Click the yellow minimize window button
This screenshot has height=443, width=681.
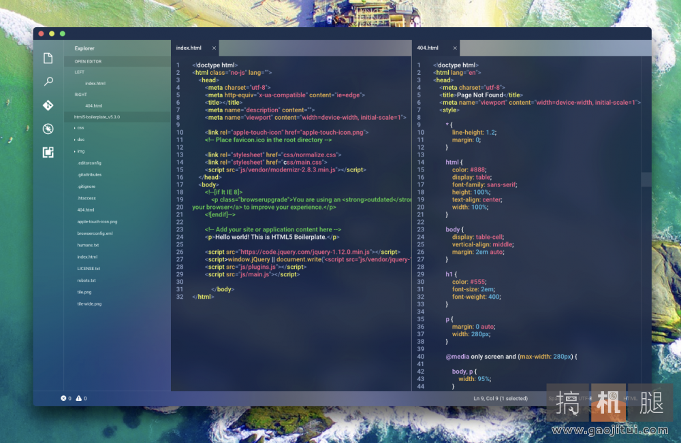[x=52, y=34]
